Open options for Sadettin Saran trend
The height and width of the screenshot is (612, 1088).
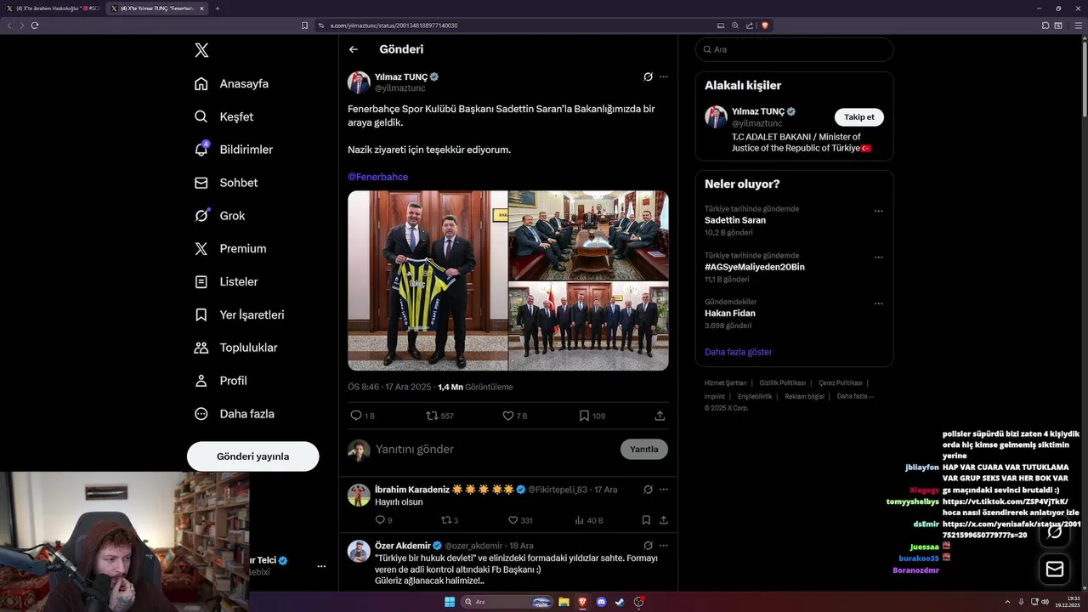(x=879, y=212)
